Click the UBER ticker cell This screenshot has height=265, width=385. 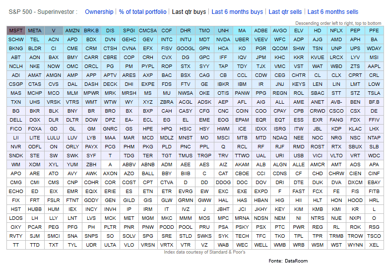(x=242, y=40)
